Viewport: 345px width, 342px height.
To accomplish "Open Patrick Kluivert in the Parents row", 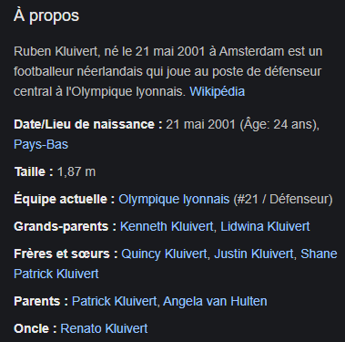I will pos(114,301).
